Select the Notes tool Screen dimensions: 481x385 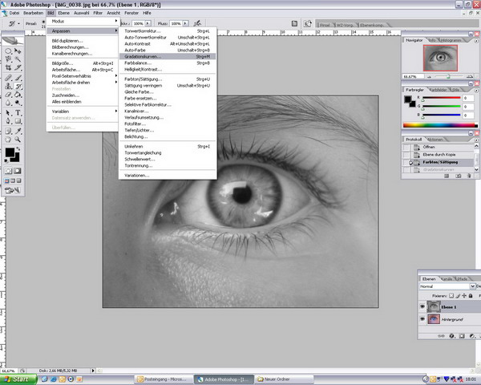pos(8,132)
